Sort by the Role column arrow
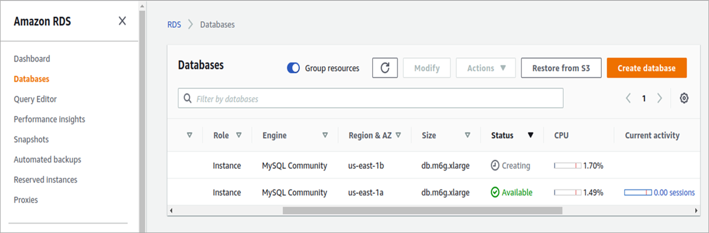Viewport: 709px width, 233px height. 239,135
